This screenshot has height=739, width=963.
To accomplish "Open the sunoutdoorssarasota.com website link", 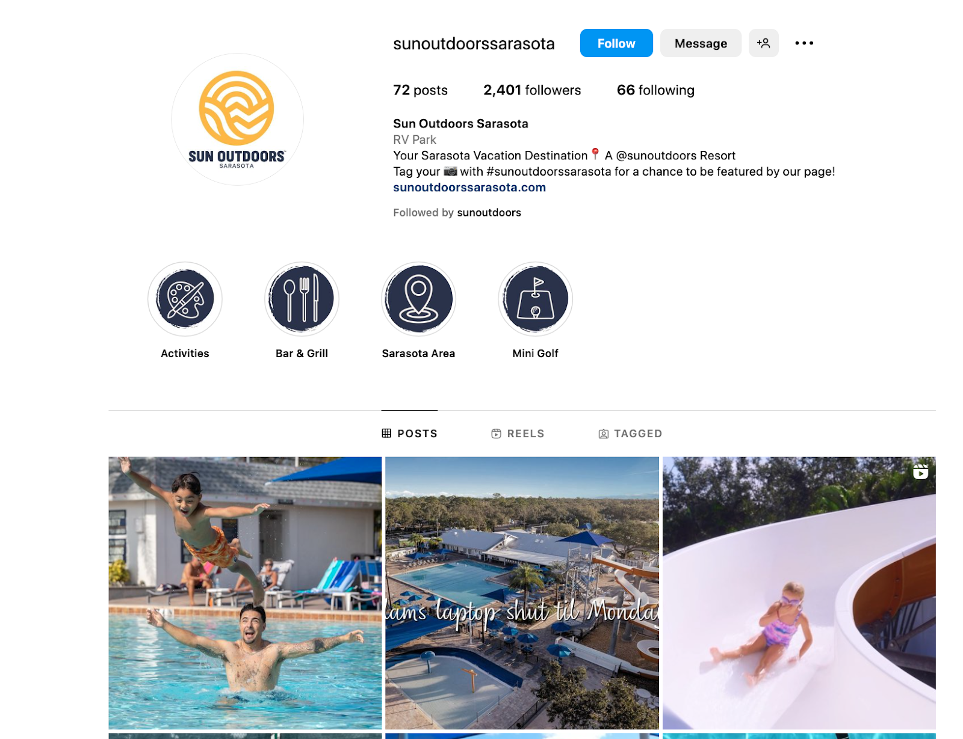I will point(469,188).
